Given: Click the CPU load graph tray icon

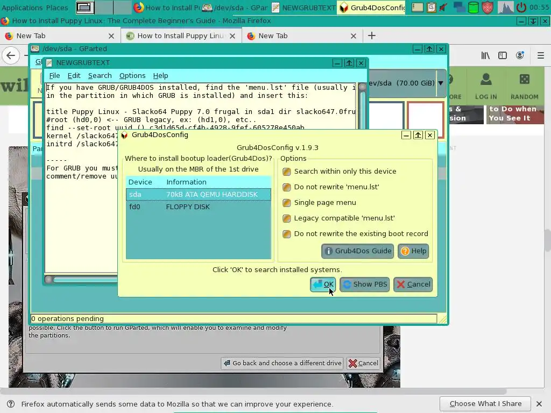Looking at the screenshot, I should (x=505, y=8).
